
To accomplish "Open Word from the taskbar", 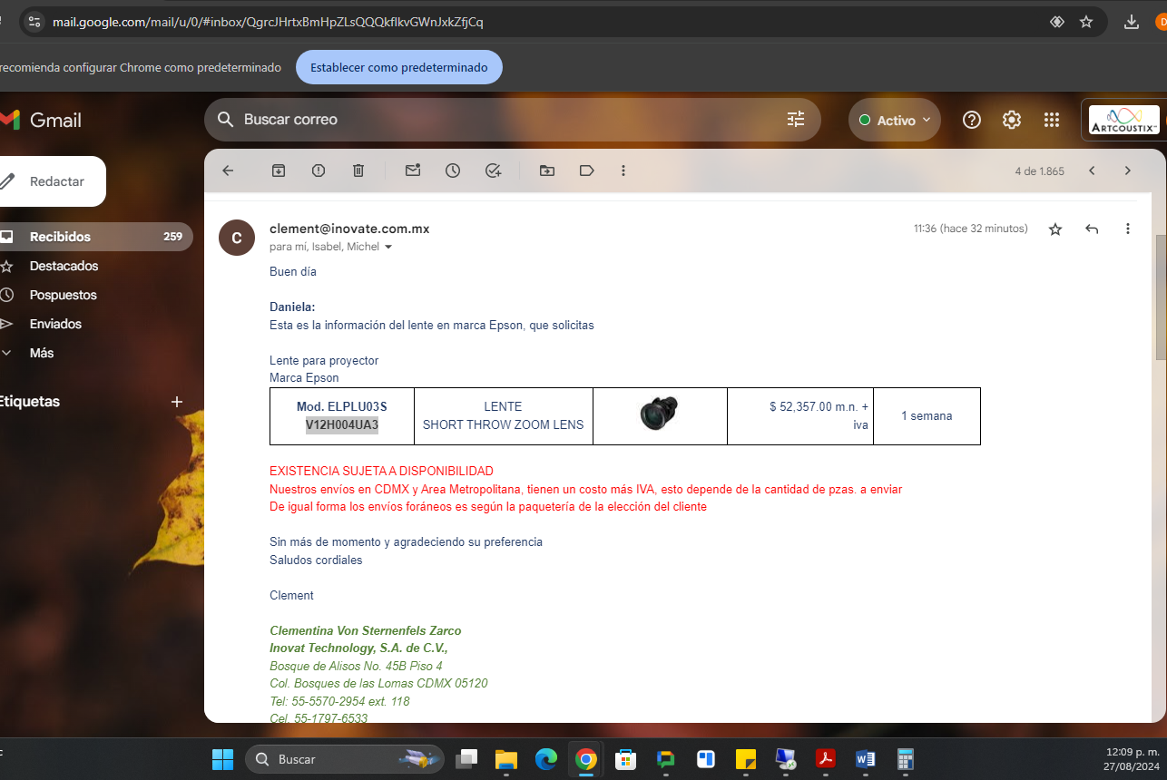I will pyautogui.click(x=865, y=759).
